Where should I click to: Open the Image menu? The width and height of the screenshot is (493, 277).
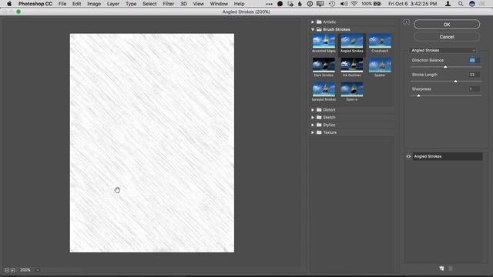pyautogui.click(x=94, y=4)
